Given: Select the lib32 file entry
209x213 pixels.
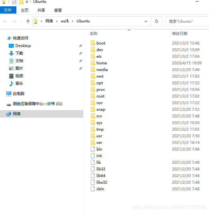Looking at the screenshot, I should [98, 169].
